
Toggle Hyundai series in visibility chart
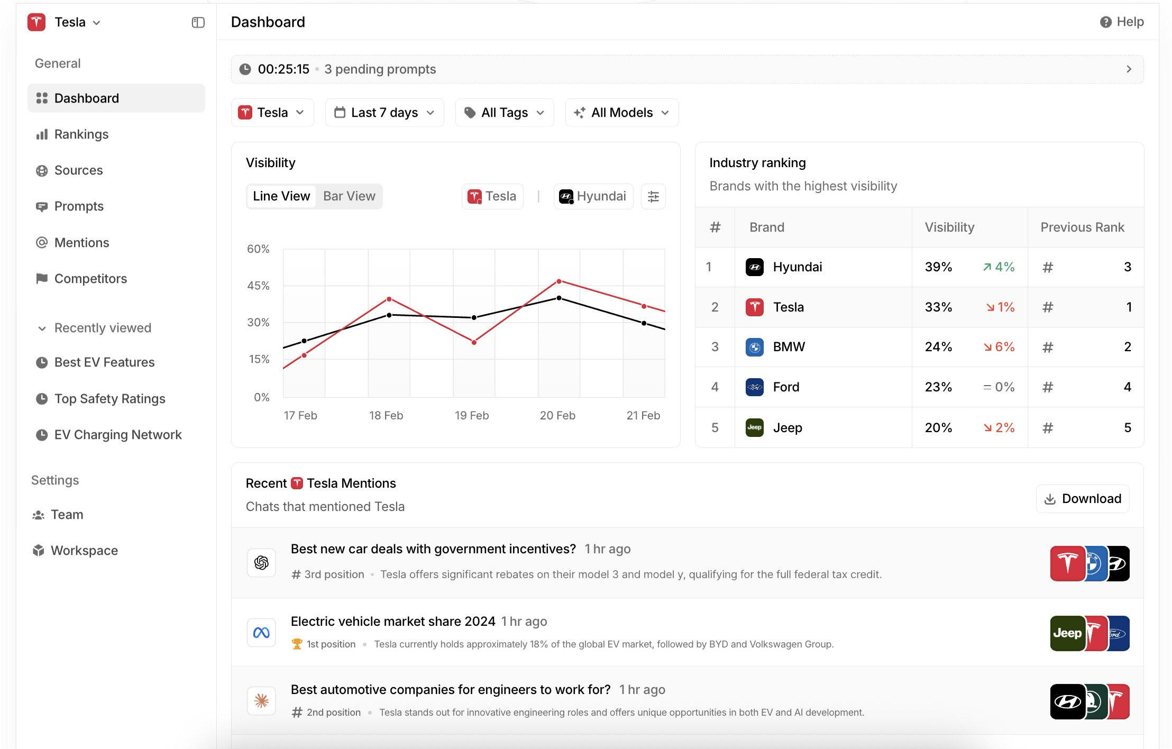pyautogui.click(x=593, y=197)
